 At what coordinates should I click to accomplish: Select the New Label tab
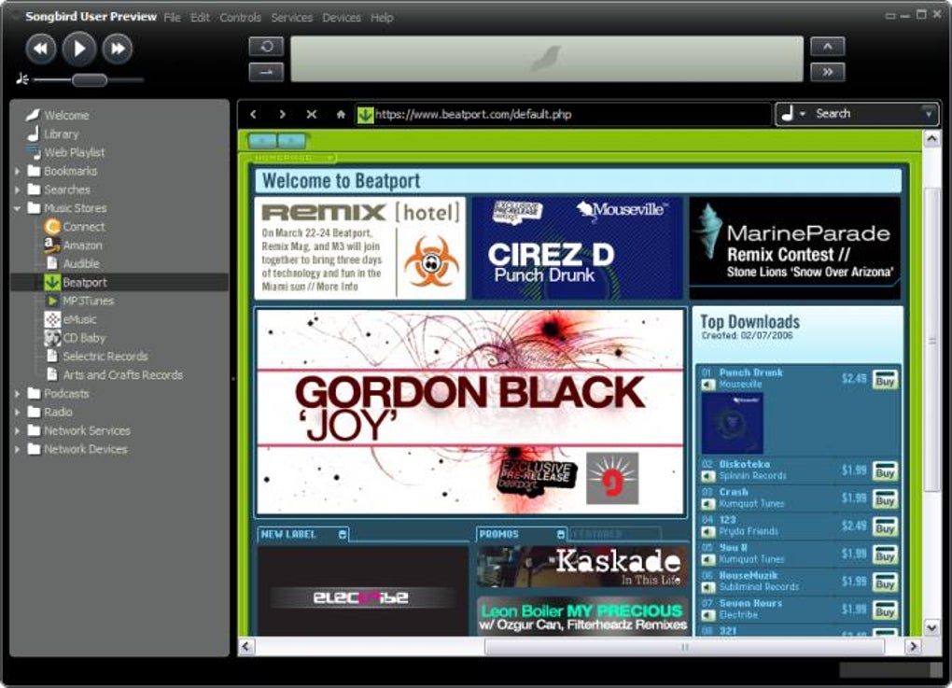(302, 534)
